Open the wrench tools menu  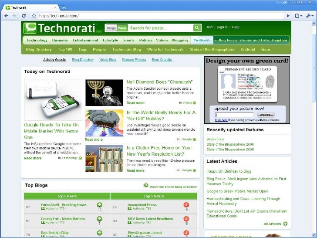(310, 16)
